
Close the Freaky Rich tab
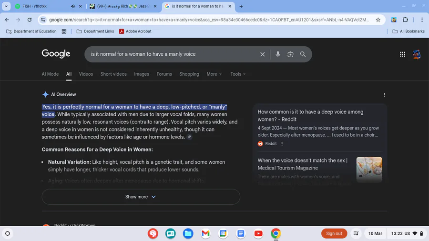click(x=155, y=6)
